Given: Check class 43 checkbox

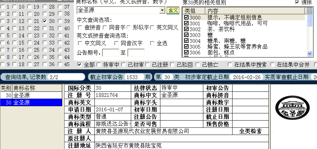Looking at the screenshot, I should click(60, 50).
